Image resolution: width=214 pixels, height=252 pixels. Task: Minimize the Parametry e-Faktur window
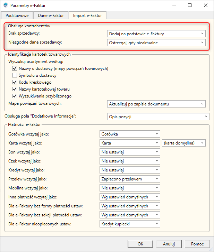coord(174,6)
